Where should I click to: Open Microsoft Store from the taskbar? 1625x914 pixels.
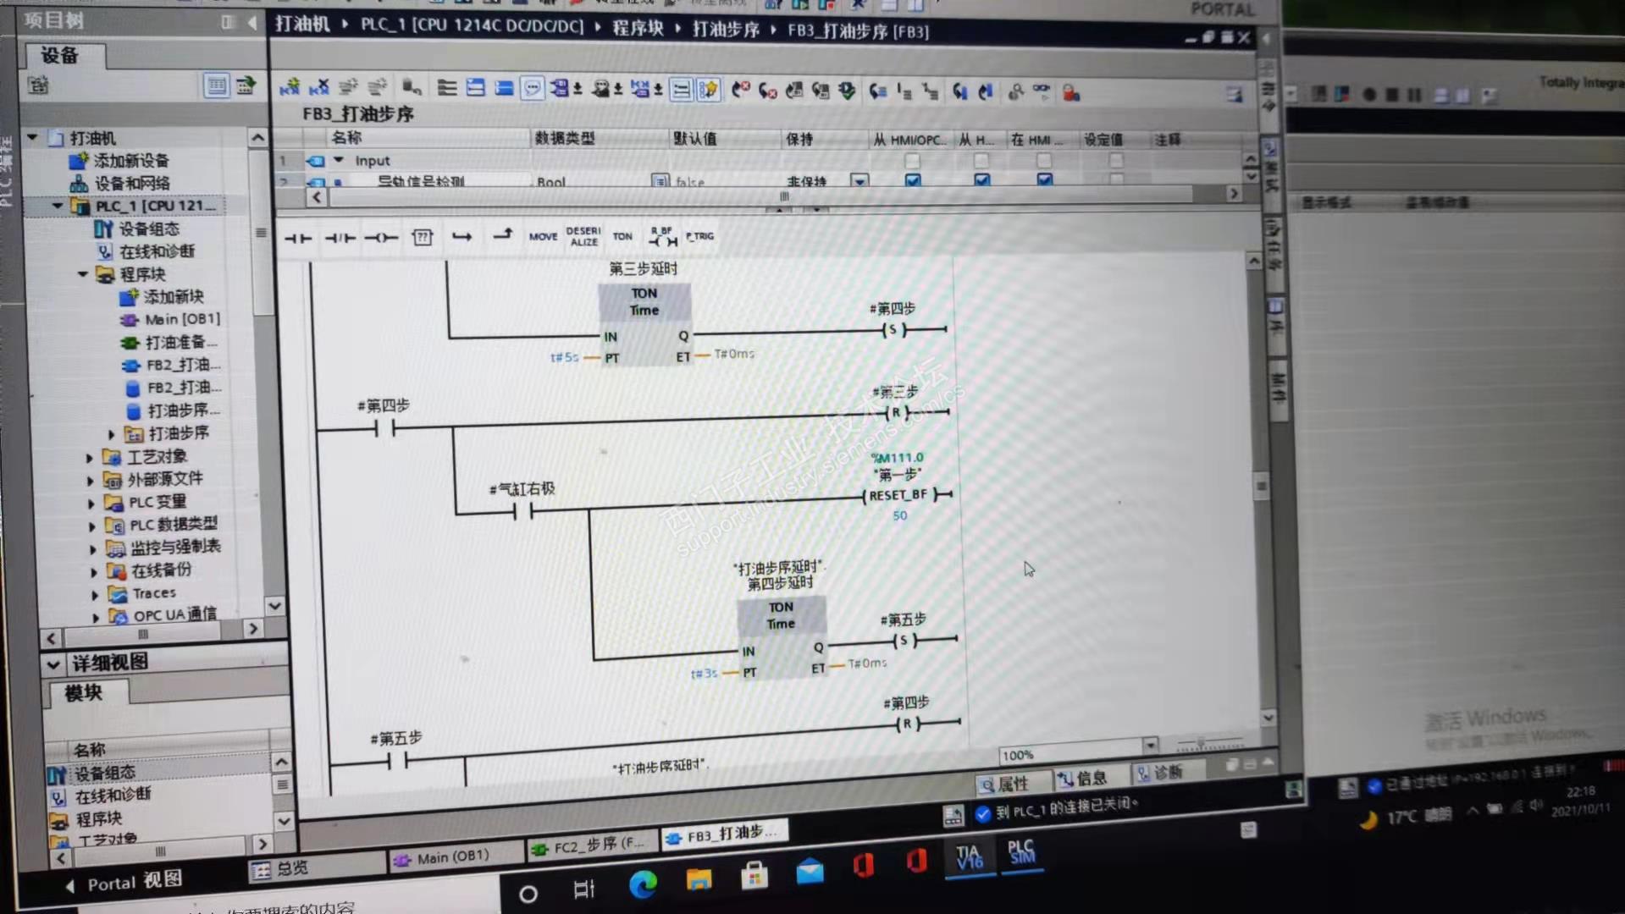754,875
